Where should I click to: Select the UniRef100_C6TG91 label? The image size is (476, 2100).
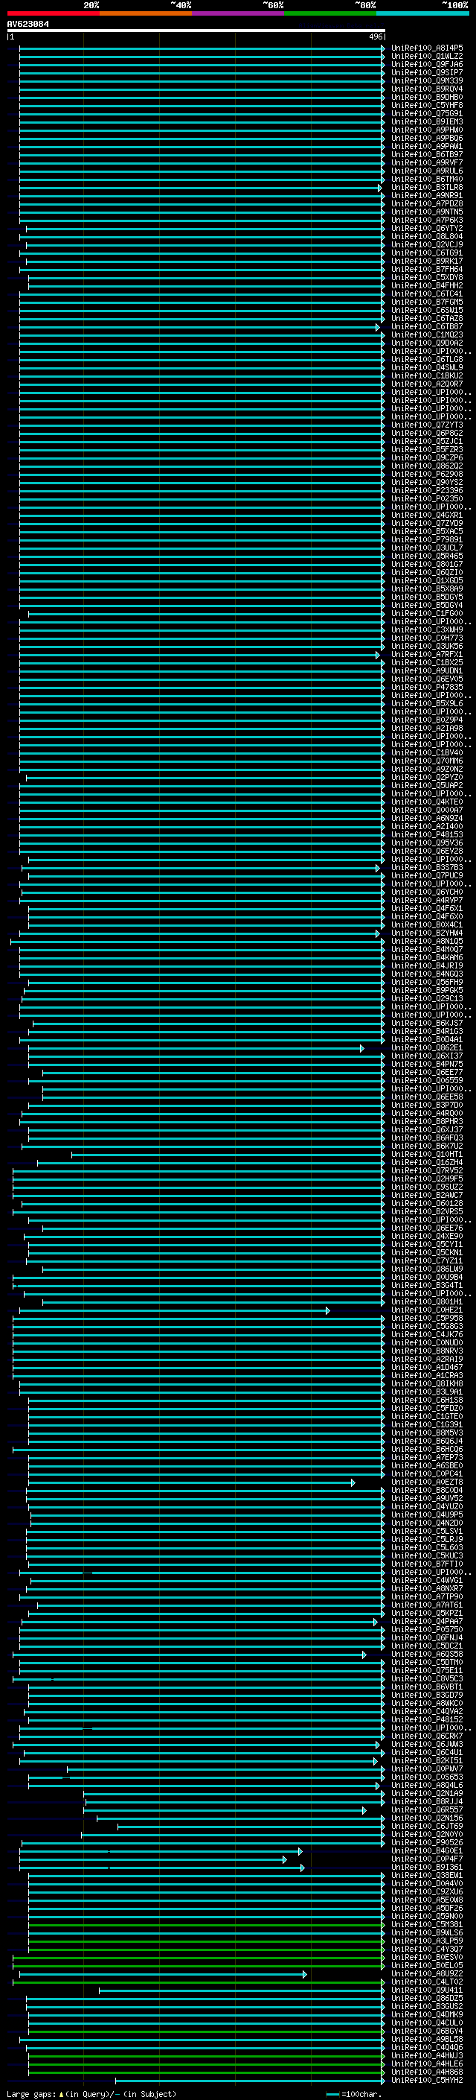427,253
